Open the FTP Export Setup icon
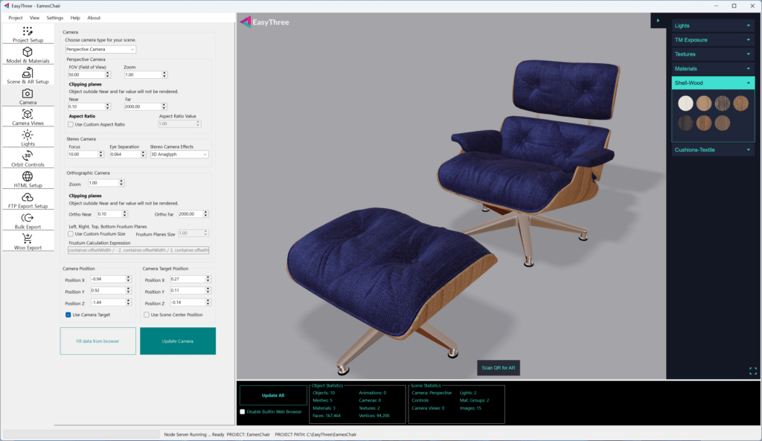 point(28,197)
